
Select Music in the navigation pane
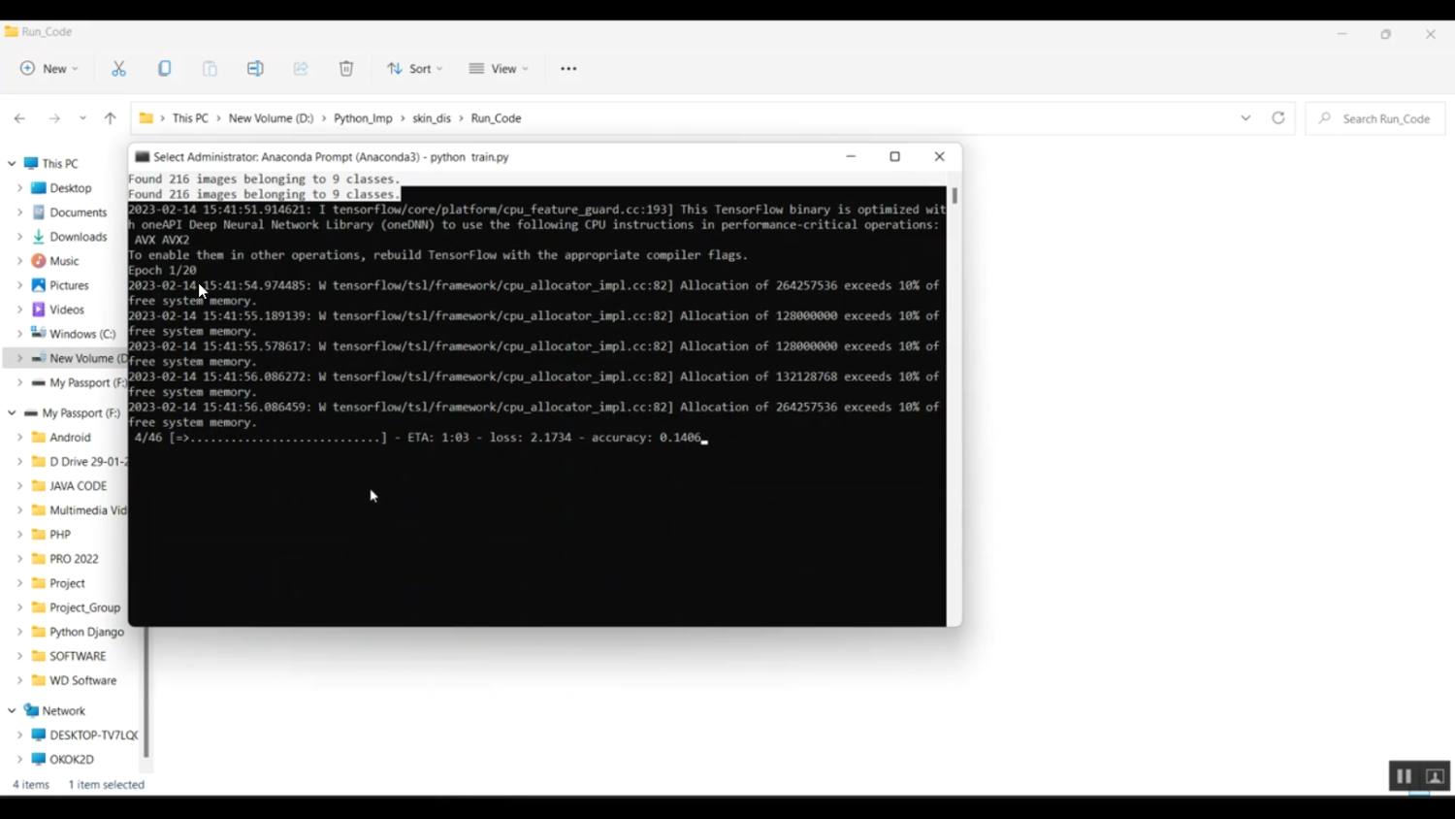(x=64, y=261)
